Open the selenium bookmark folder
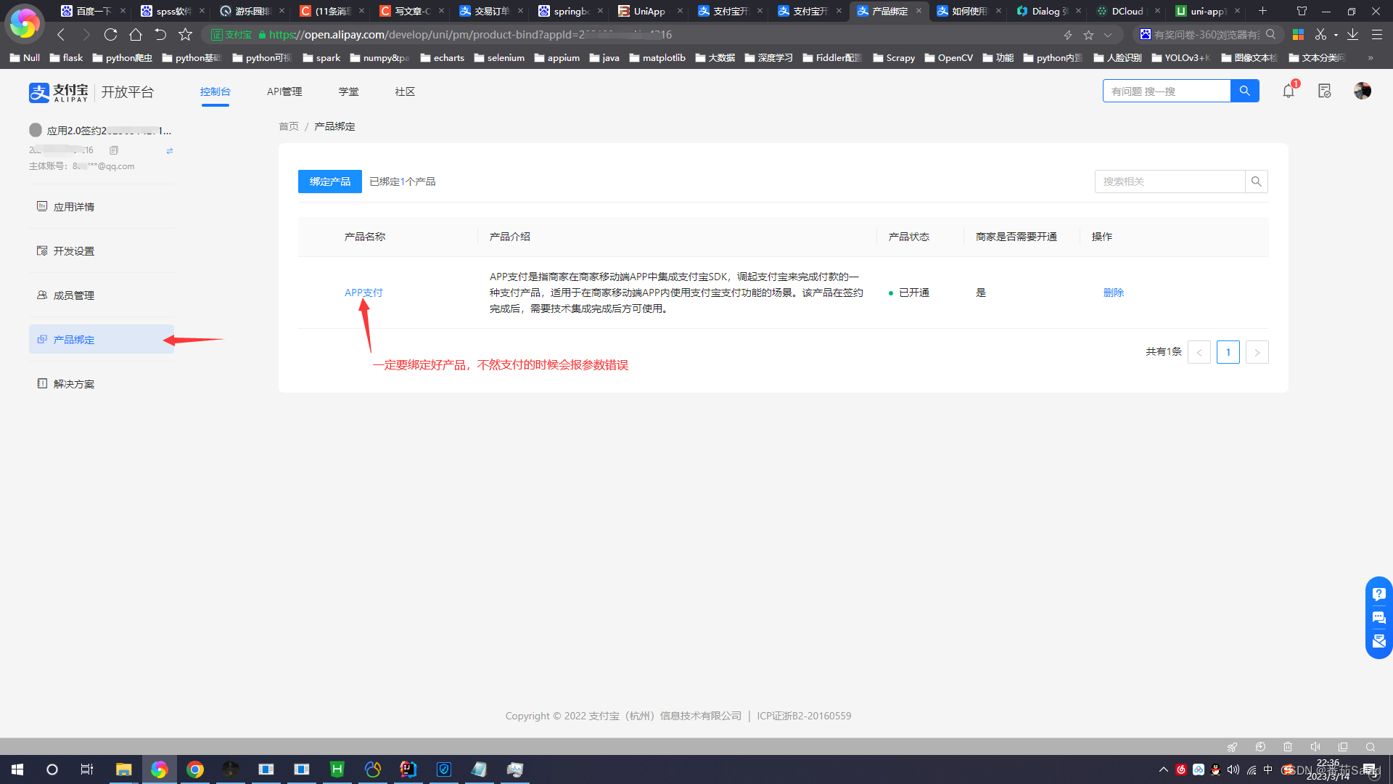This screenshot has height=784, width=1393. click(x=499, y=58)
